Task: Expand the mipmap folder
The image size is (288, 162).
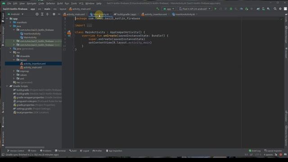Action: (x=14, y=71)
